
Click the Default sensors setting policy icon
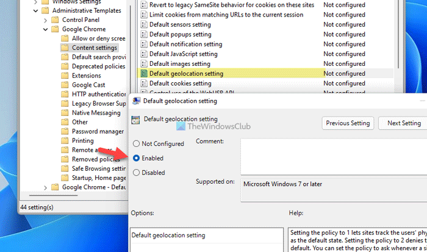coord(144,24)
